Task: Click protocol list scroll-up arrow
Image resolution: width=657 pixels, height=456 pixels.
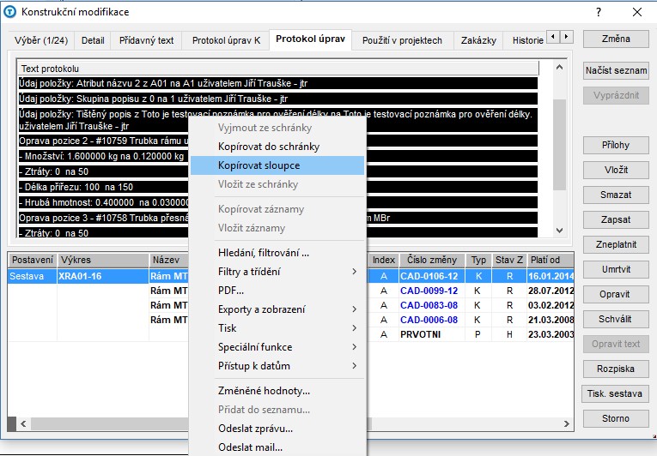Action: click(559, 68)
